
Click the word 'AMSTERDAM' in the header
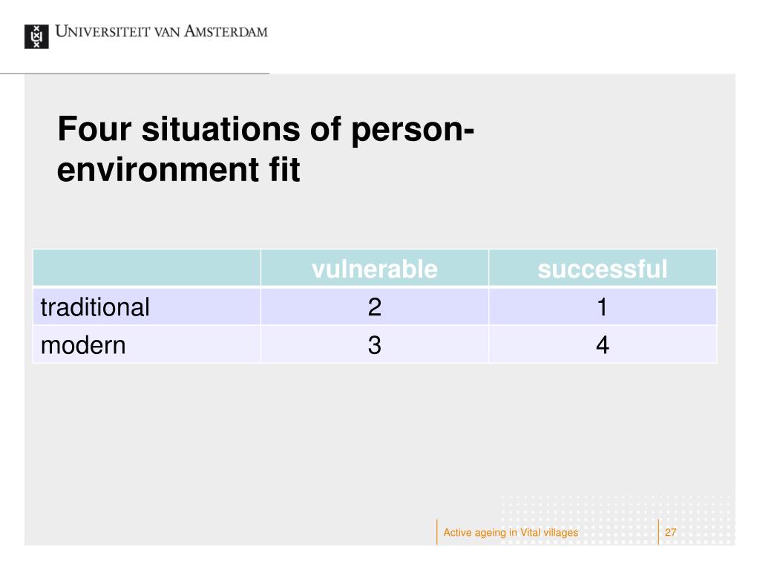226,31
